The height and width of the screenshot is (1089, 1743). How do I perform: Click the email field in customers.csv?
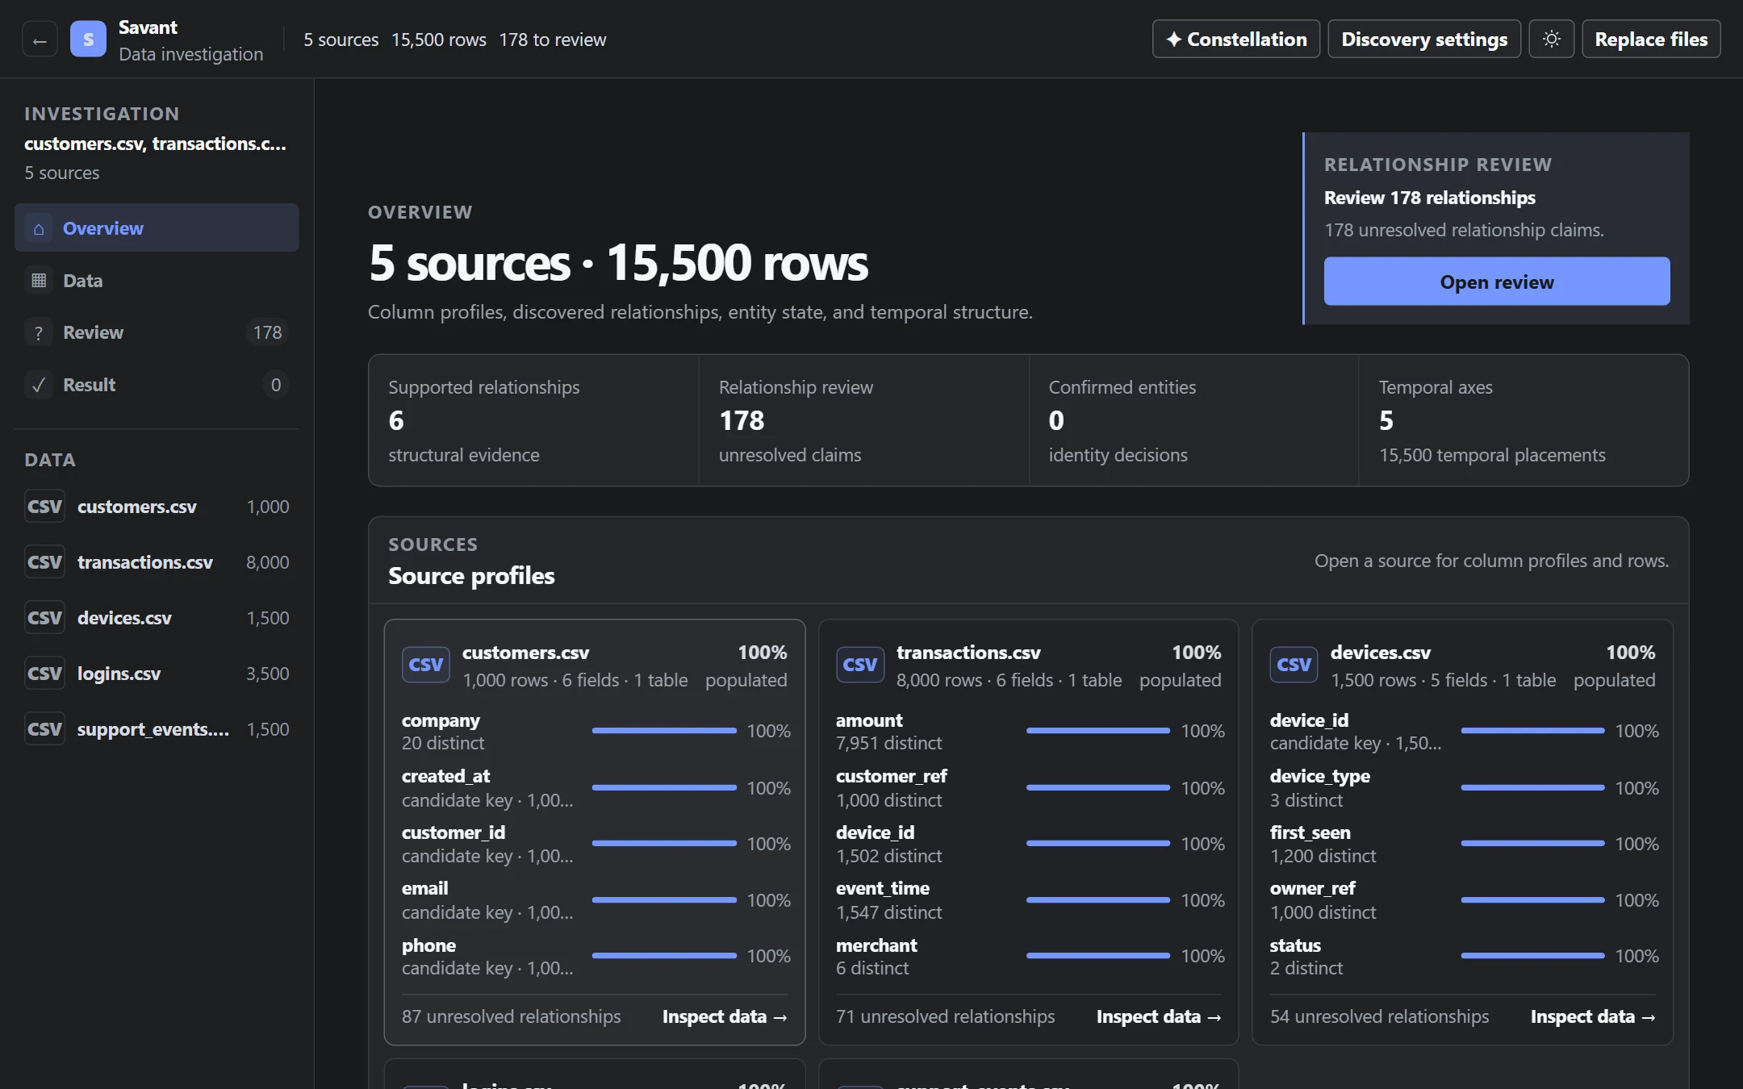click(596, 899)
